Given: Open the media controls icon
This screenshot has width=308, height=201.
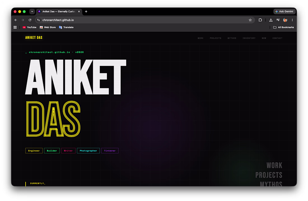Looking at the screenshot, I should pyautogui.click(x=278, y=20).
